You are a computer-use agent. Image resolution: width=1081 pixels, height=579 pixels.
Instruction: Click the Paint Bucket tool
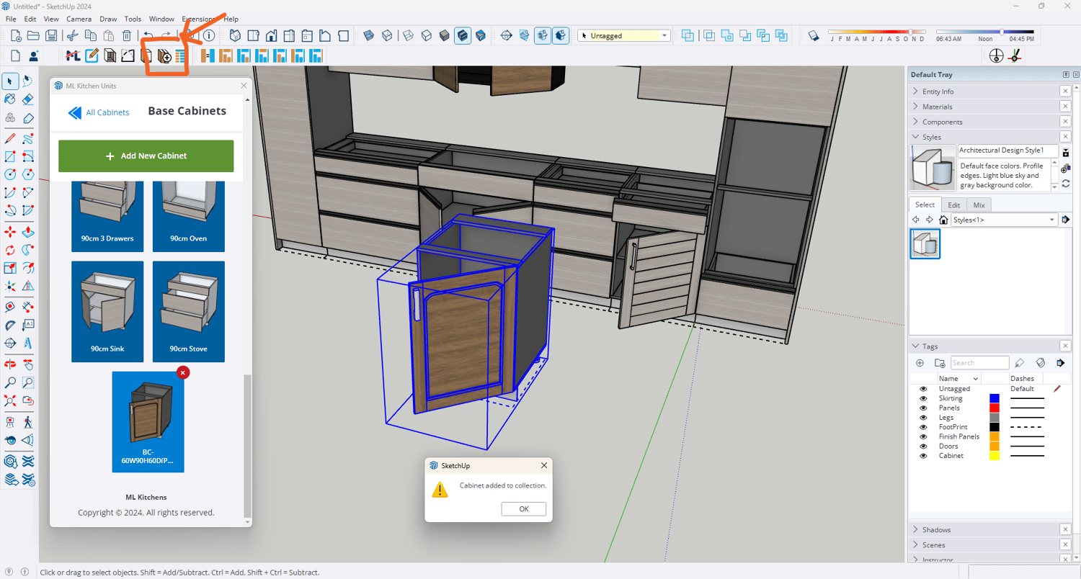[10, 99]
